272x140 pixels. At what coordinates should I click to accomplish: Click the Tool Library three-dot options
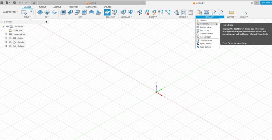tap(217, 24)
